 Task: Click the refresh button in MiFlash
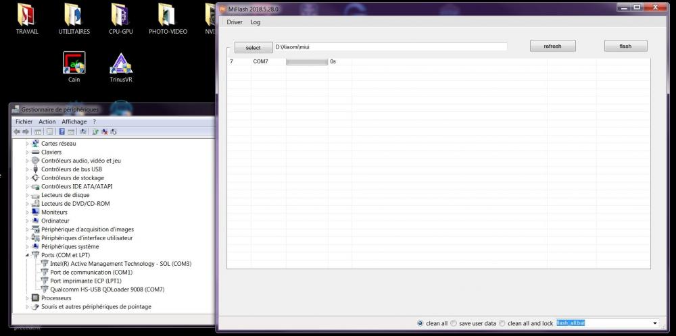click(x=552, y=46)
